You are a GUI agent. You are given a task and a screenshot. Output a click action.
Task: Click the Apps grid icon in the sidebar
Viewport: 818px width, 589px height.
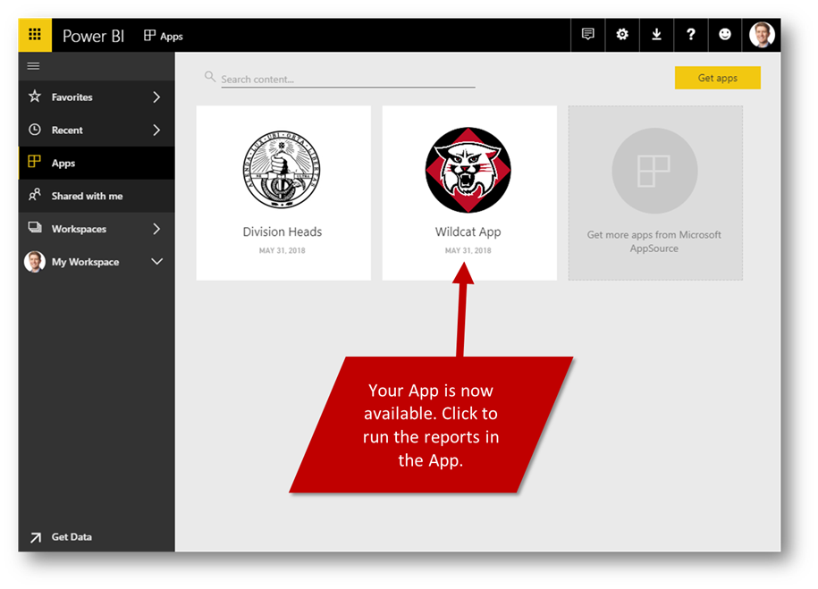tap(35, 162)
